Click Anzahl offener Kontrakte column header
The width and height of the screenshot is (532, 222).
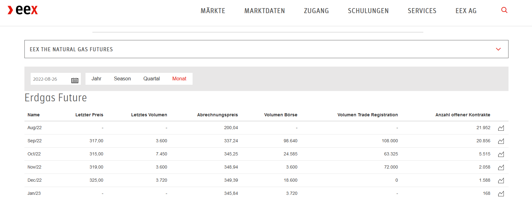(463, 115)
